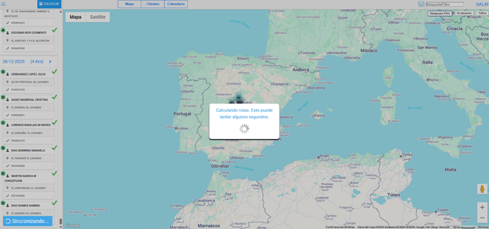Toggle checkmark of DIAZ BARRERA MANUELA

coord(54,148)
